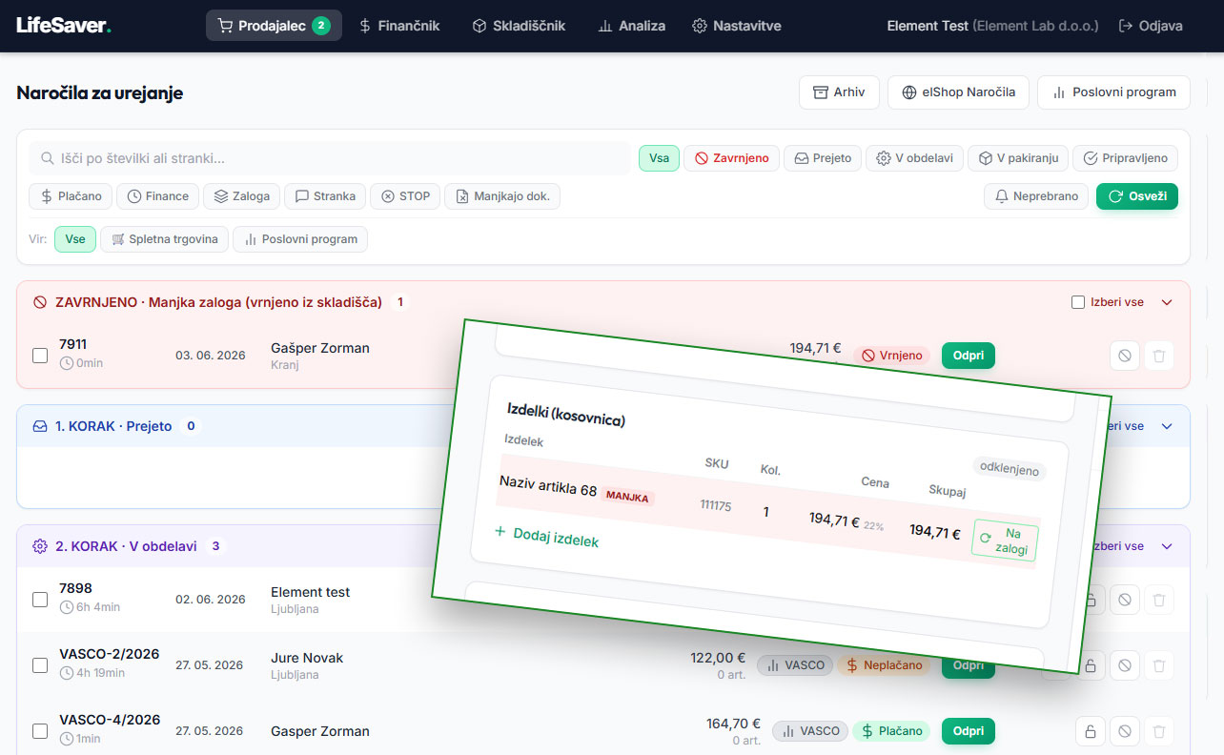Toggle the Manjkajo dok. filter
The height and width of the screenshot is (755, 1224).
pyautogui.click(x=502, y=196)
